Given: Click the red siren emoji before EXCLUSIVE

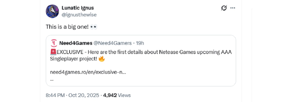Looking at the screenshot, I should pyautogui.click(x=53, y=52).
